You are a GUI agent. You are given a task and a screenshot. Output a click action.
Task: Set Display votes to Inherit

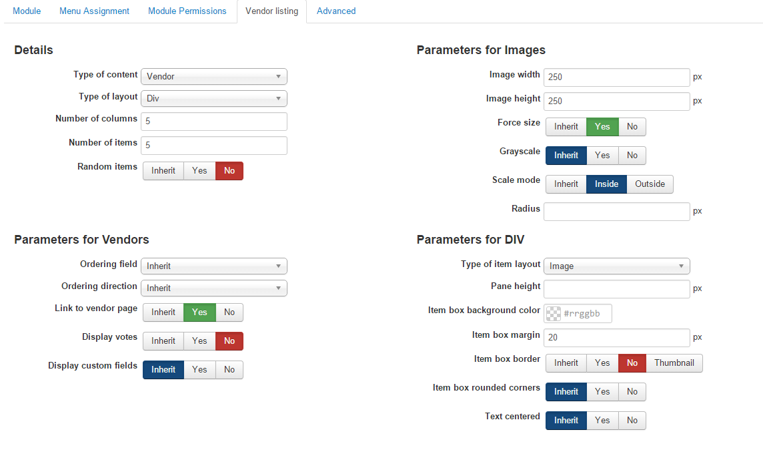[163, 341]
